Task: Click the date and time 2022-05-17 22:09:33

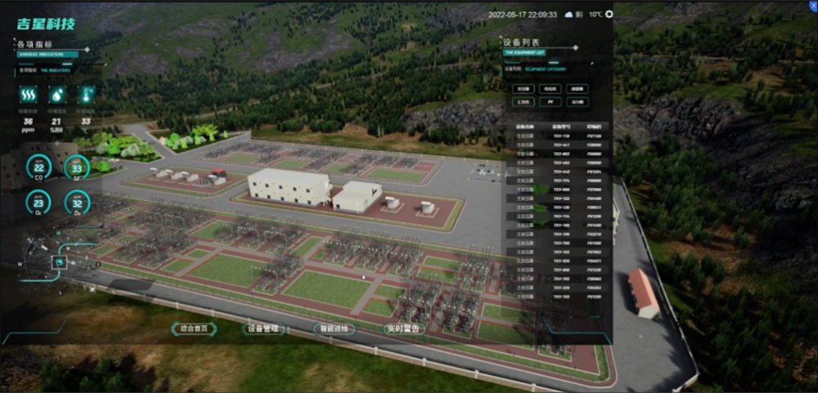Action: click(522, 15)
